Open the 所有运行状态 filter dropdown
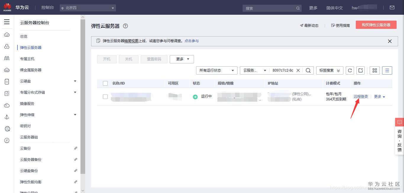The image size is (404, 193). point(217,70)
